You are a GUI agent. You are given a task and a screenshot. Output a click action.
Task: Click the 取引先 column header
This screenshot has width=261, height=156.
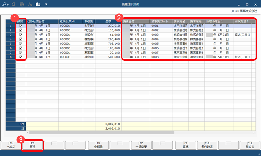(89, 21)
